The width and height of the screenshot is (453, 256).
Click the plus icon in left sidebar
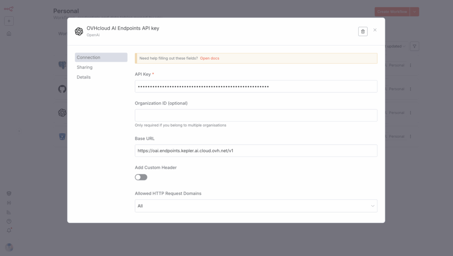tap(9, 21)
